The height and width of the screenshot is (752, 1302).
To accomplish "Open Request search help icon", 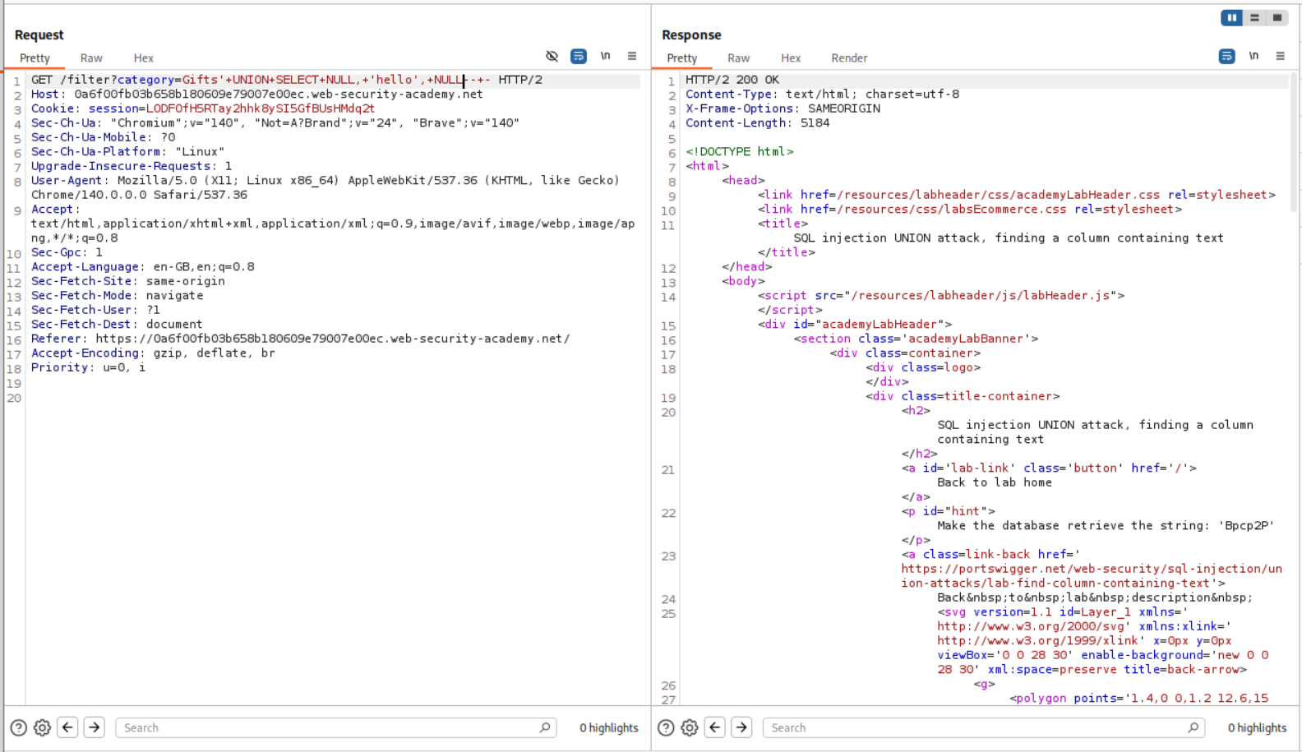I will click(x=18, y=728).
